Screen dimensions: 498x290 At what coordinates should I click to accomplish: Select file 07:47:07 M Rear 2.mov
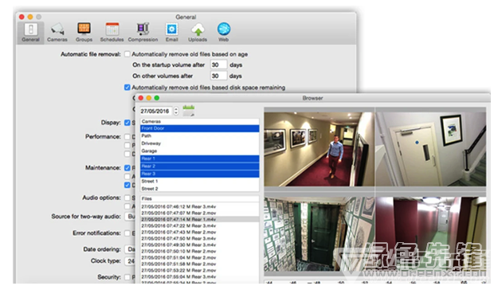(199, 213)
